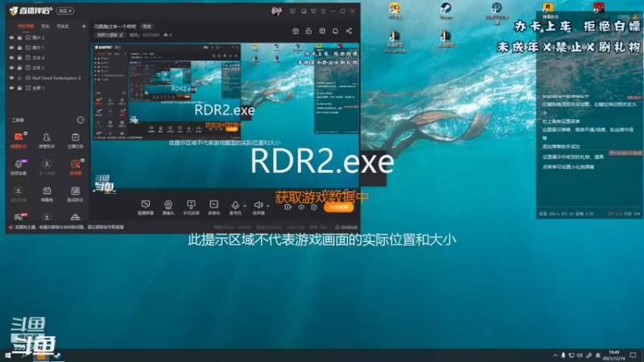644x362 pixels.
Task: Switch to the second scene tab
Action: tap(45, 27)
